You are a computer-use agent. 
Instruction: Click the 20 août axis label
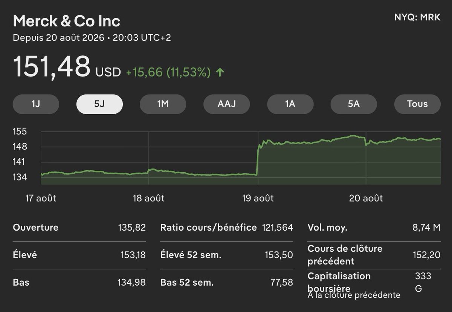(x=366, y=198)
